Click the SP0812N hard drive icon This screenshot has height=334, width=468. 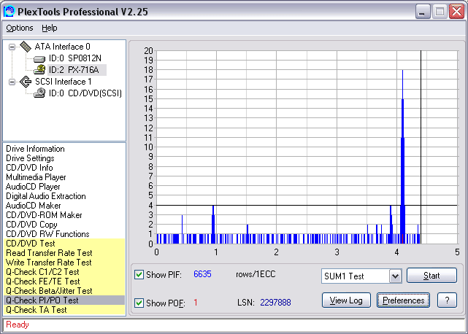[39, 58]
